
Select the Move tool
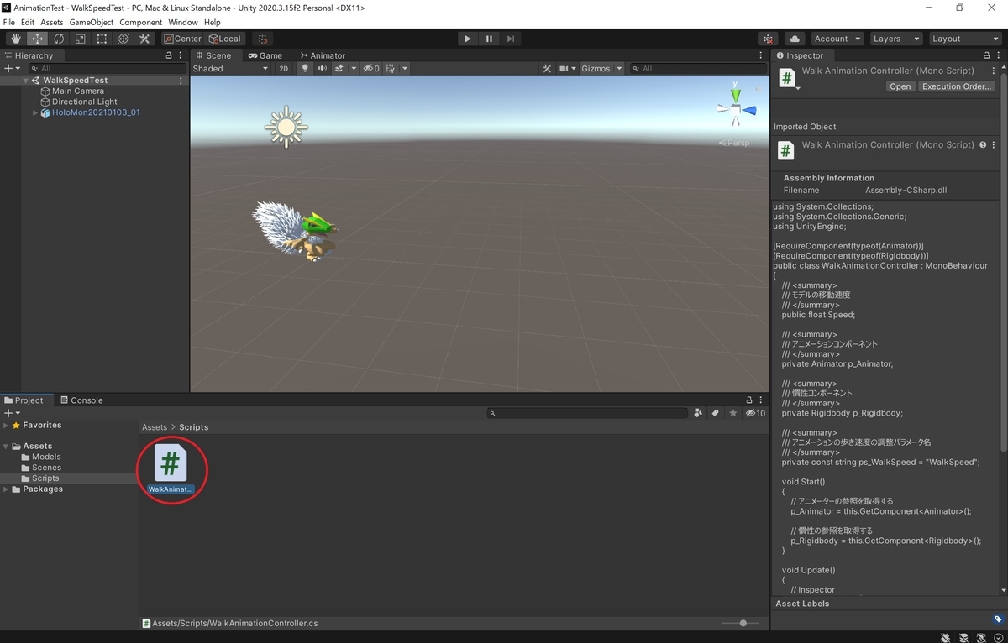coord(37,39)
